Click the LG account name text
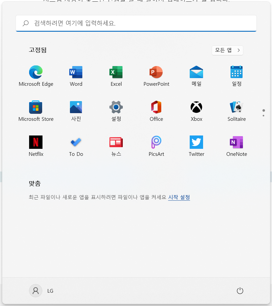This screenshot has width=272, height=306. (x=50, y=291)
